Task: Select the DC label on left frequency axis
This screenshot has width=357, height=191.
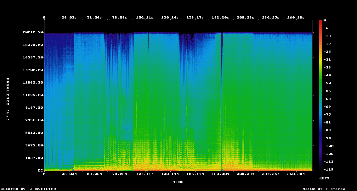Action: point(41,171)
